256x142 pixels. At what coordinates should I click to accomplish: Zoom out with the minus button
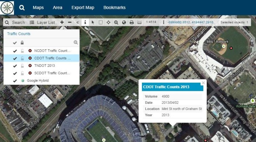tap(70, 22)
